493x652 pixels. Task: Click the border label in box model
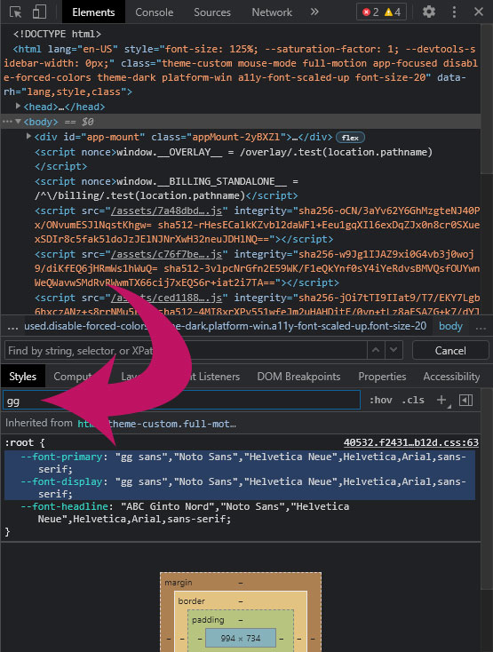point(191,600)
